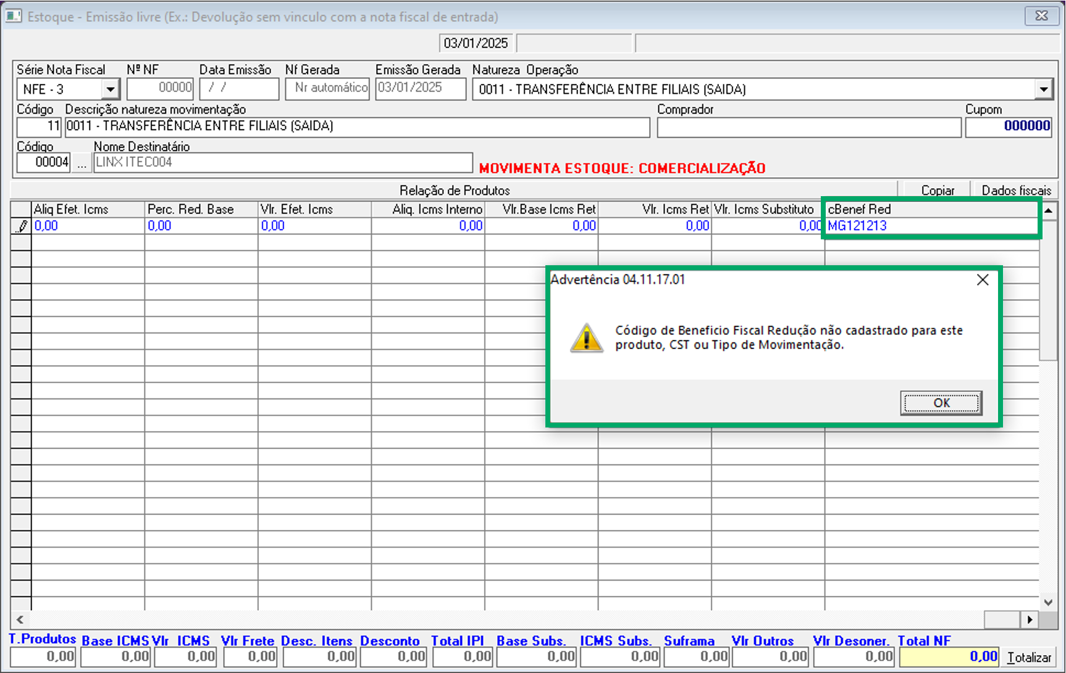Image resolution: width=1066 pixels, height=673 pixels.
Task: Click the Aliq. Icms Interno column header
Action: pyautogui.click(x=428, y=210)
